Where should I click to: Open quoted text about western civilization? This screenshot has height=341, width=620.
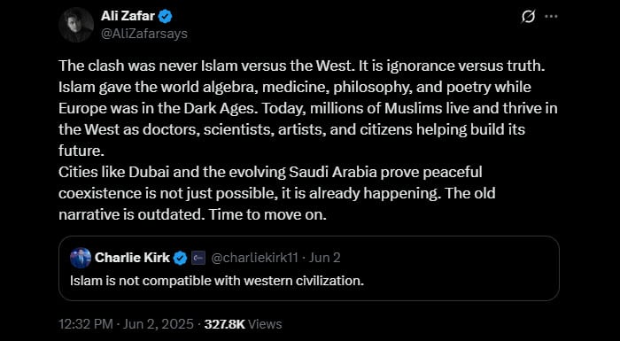[x=217, y=281]
